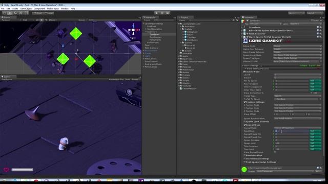Click the Spawn Limit input field
Image resolution: width=328 pixels, height=184 pixels.
click(x=292, y=143)
